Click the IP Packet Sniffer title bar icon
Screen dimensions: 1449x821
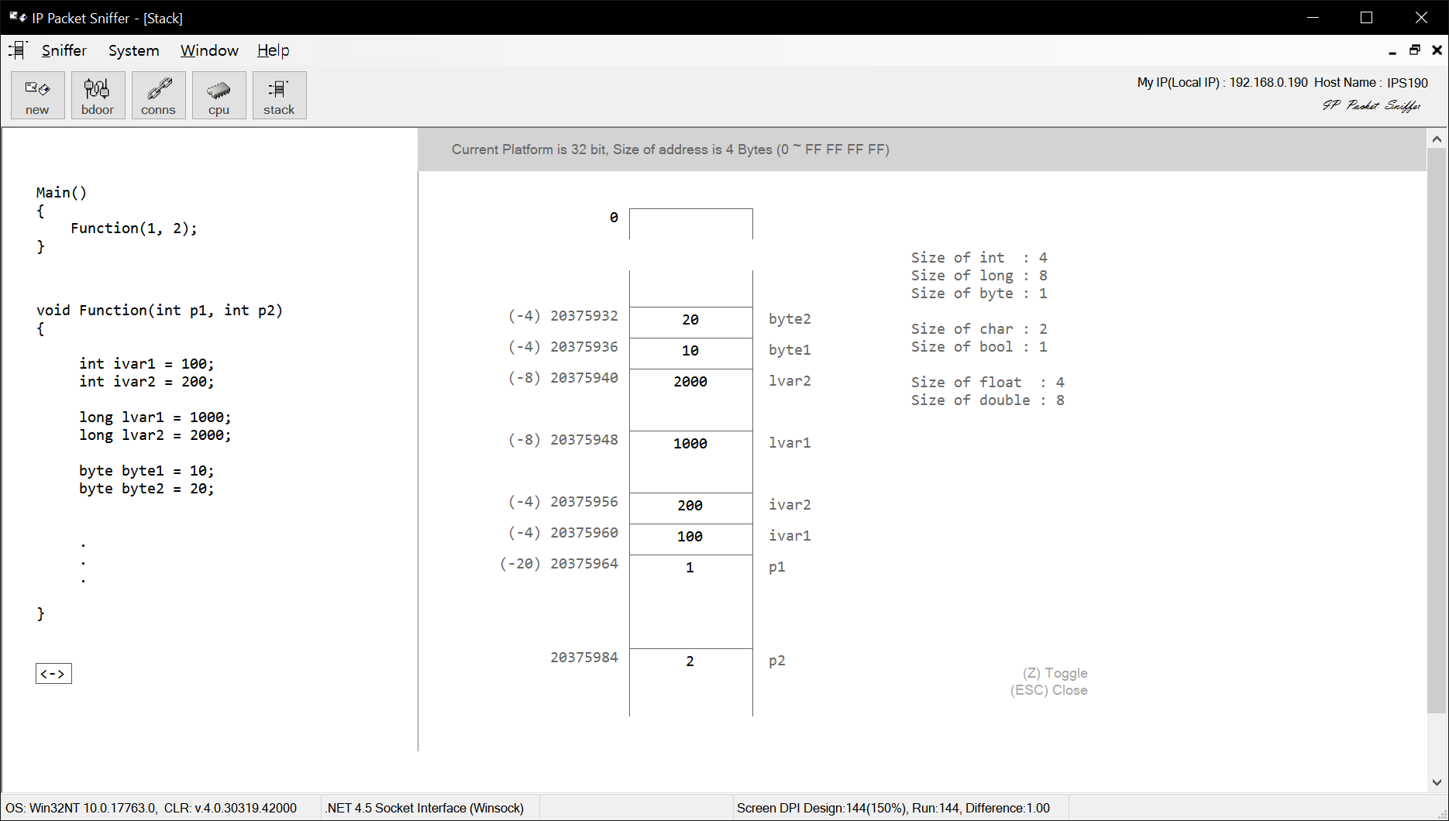(x=17, y=17)
